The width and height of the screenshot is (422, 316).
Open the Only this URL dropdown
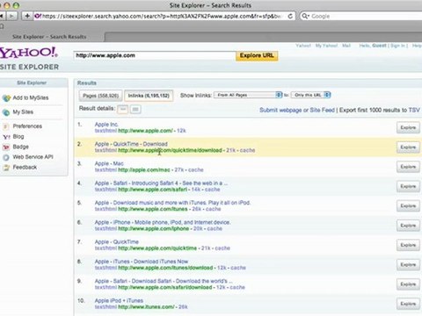pyautogui.click(x=311, y=95)
